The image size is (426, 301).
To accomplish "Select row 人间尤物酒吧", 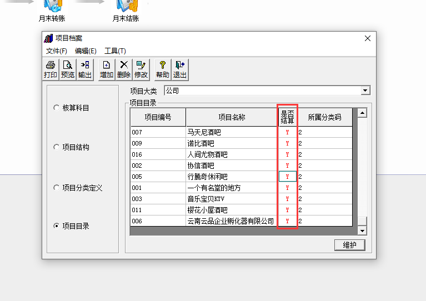I will click(x=241, y=154).
